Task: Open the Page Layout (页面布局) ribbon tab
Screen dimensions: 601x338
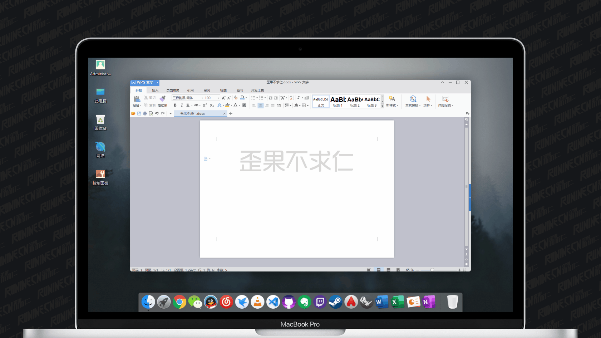Action: 173,90
